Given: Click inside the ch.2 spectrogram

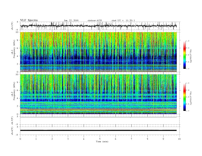Looking at the screenshot, I should click(x=98, y=94).
